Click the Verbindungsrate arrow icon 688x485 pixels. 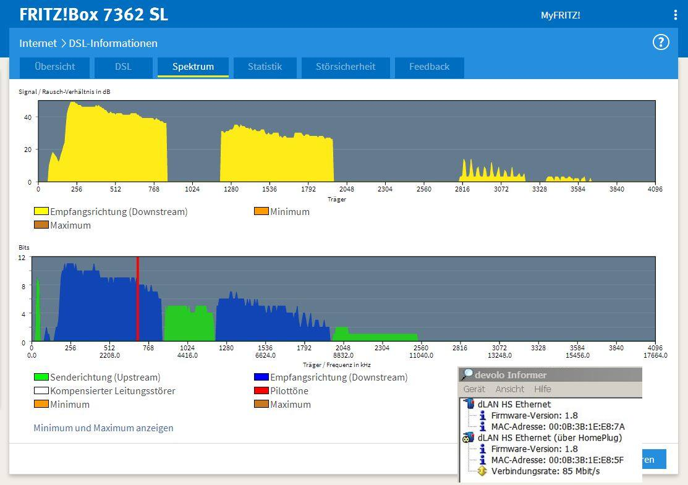(x=482, y=471)
